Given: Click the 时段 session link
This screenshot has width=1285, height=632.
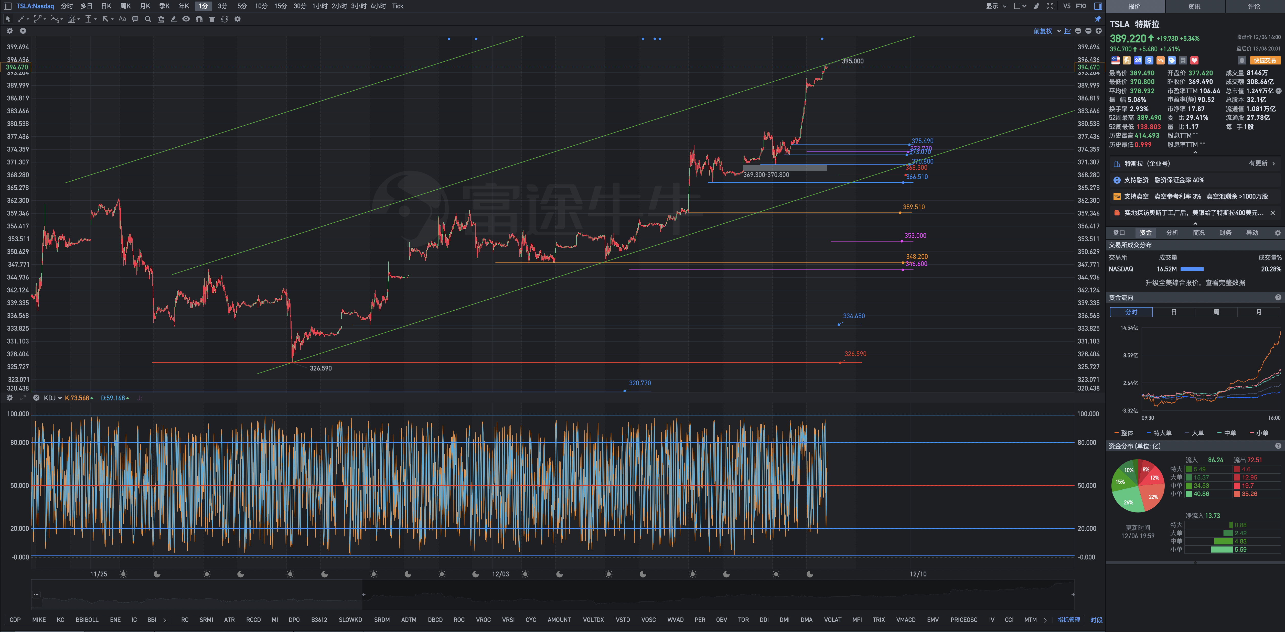Looking at the screenshot, I should coord(1096,620).
